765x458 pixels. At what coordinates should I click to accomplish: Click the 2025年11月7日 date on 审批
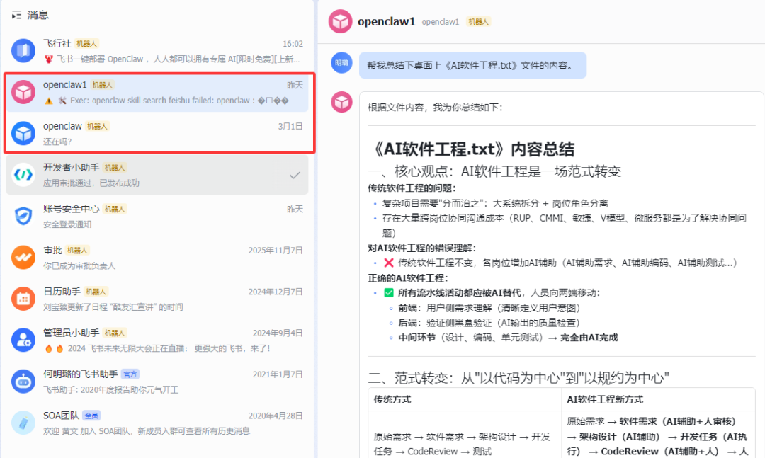click(276, 251)
